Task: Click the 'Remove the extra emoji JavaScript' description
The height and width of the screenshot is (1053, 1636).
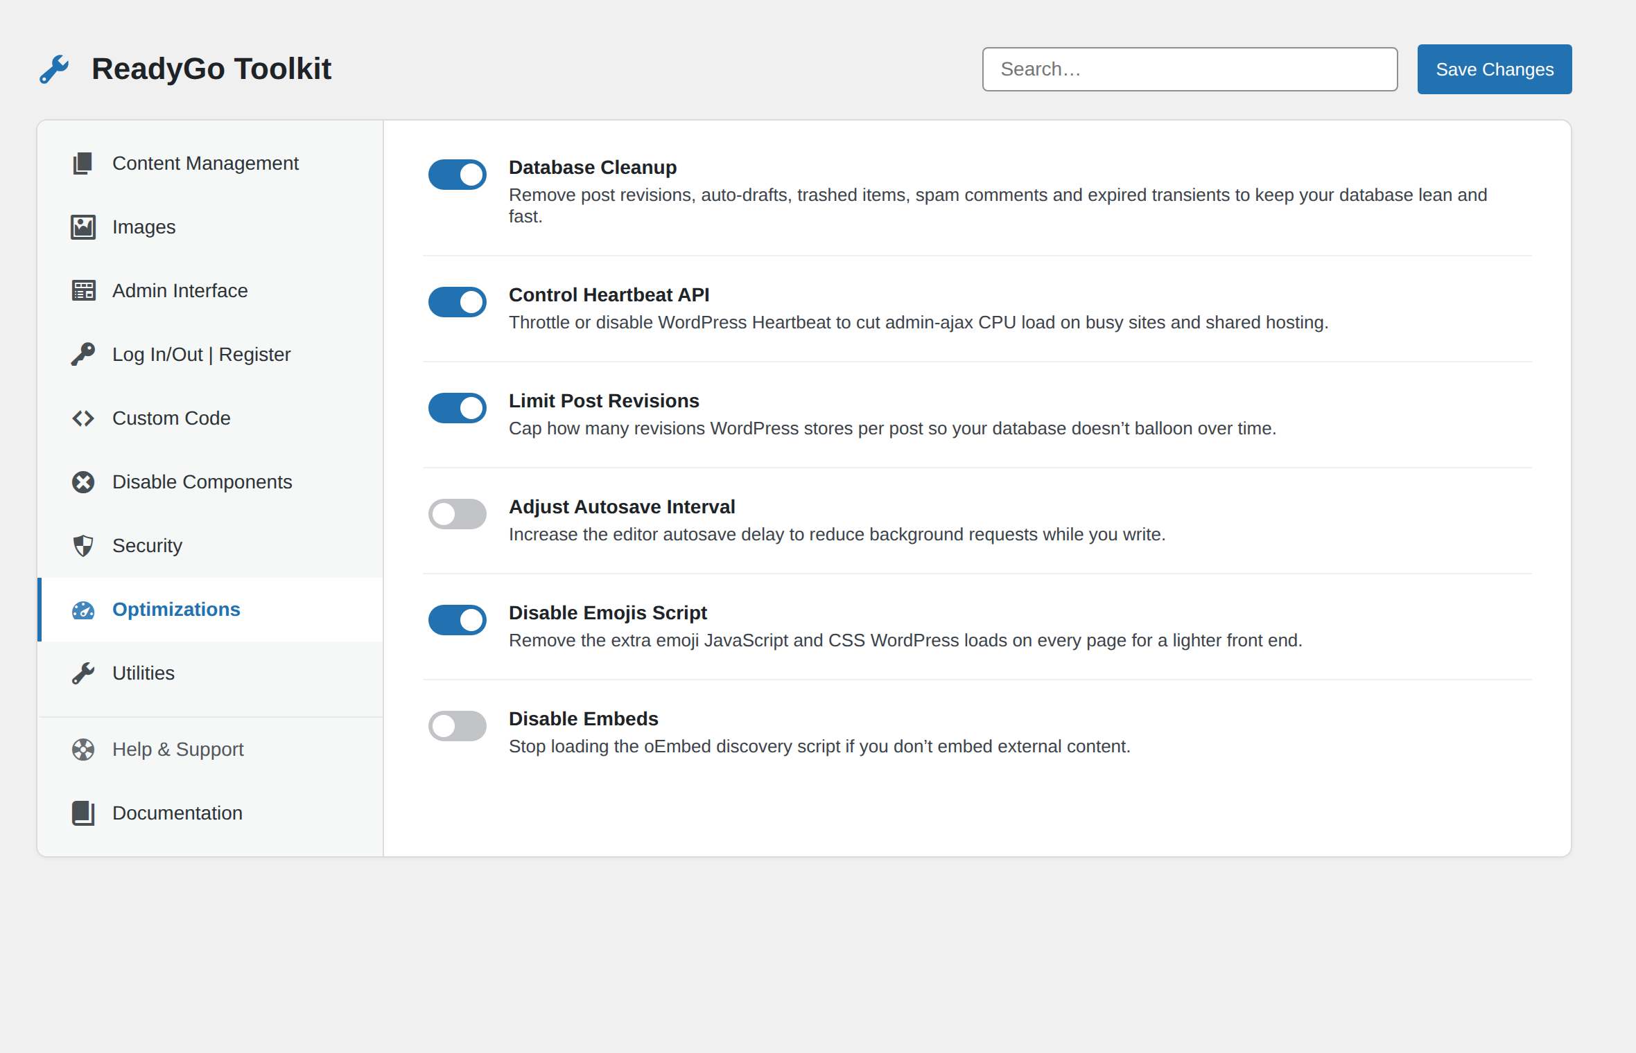Action: coord(905,641)
